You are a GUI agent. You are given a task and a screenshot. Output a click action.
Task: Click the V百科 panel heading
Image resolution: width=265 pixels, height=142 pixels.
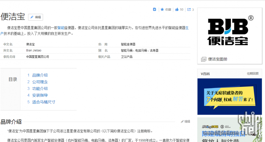pyautogui.click(x=205, y=74)
